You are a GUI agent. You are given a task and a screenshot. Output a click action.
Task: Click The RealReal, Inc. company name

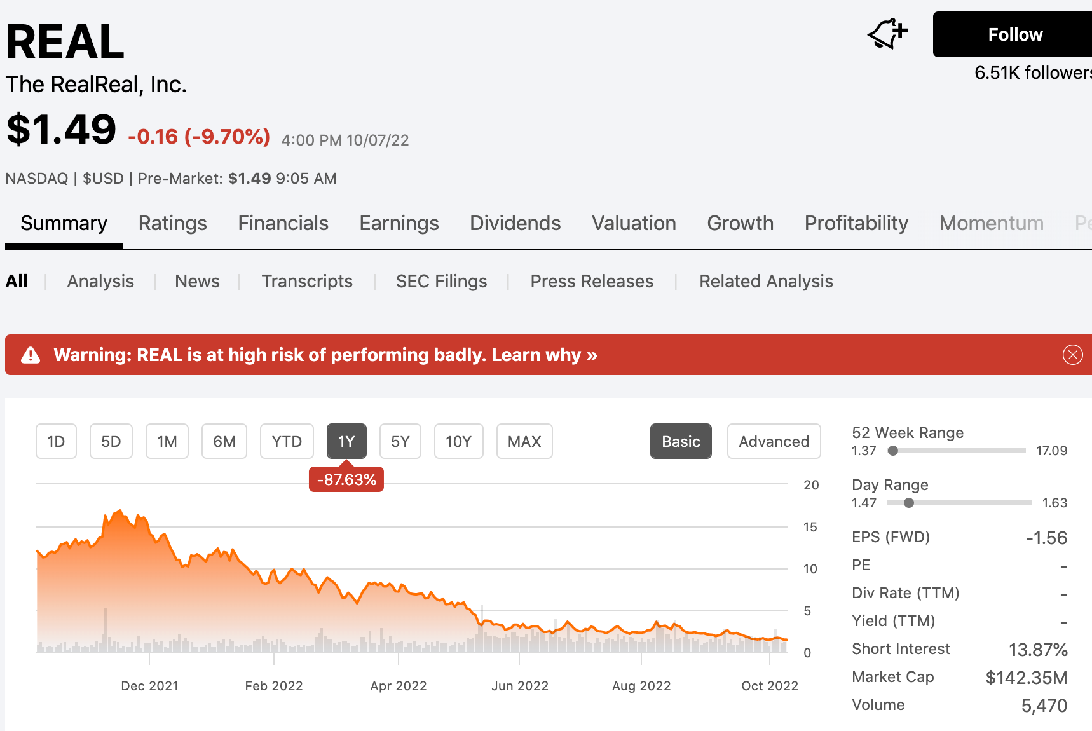[x=96, y=85]
